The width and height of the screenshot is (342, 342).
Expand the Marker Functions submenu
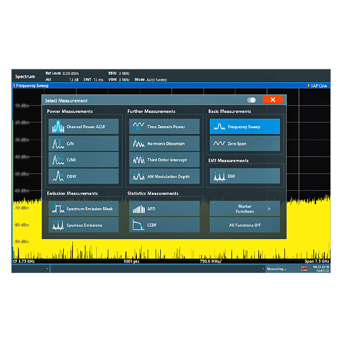pyautogui.click(x=245, y=209)
